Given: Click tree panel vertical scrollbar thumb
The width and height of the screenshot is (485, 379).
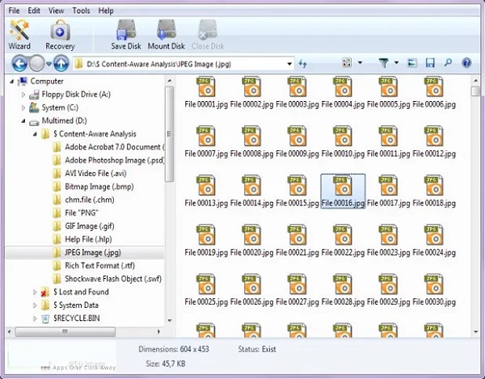Looking at the screenshot, I should coord(169,134).
